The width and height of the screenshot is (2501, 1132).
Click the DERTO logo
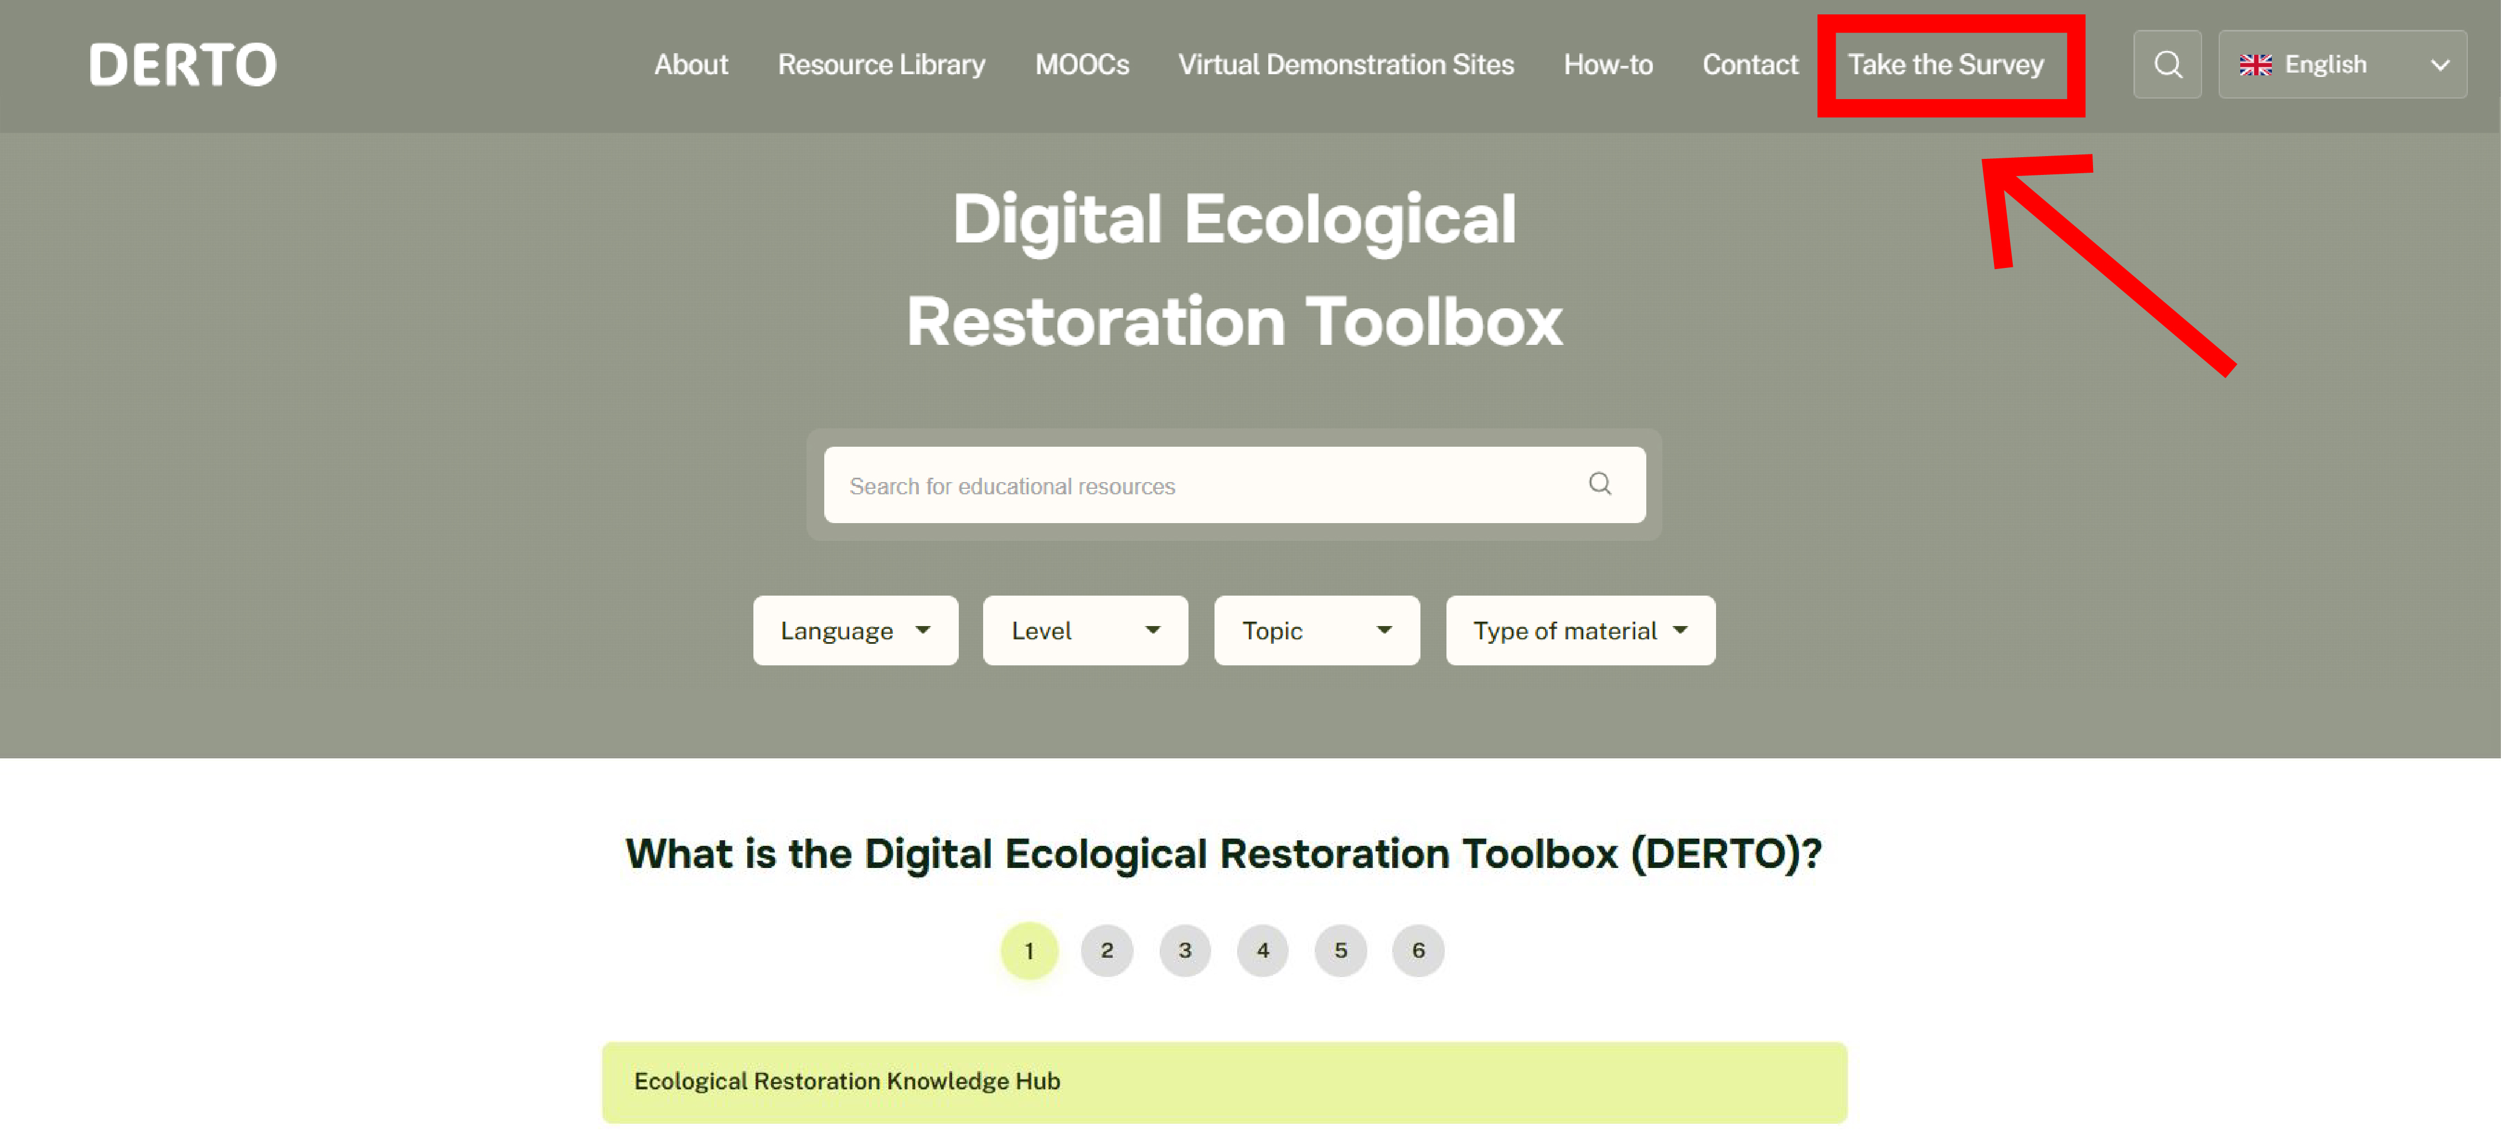click(x=183, y=64)
